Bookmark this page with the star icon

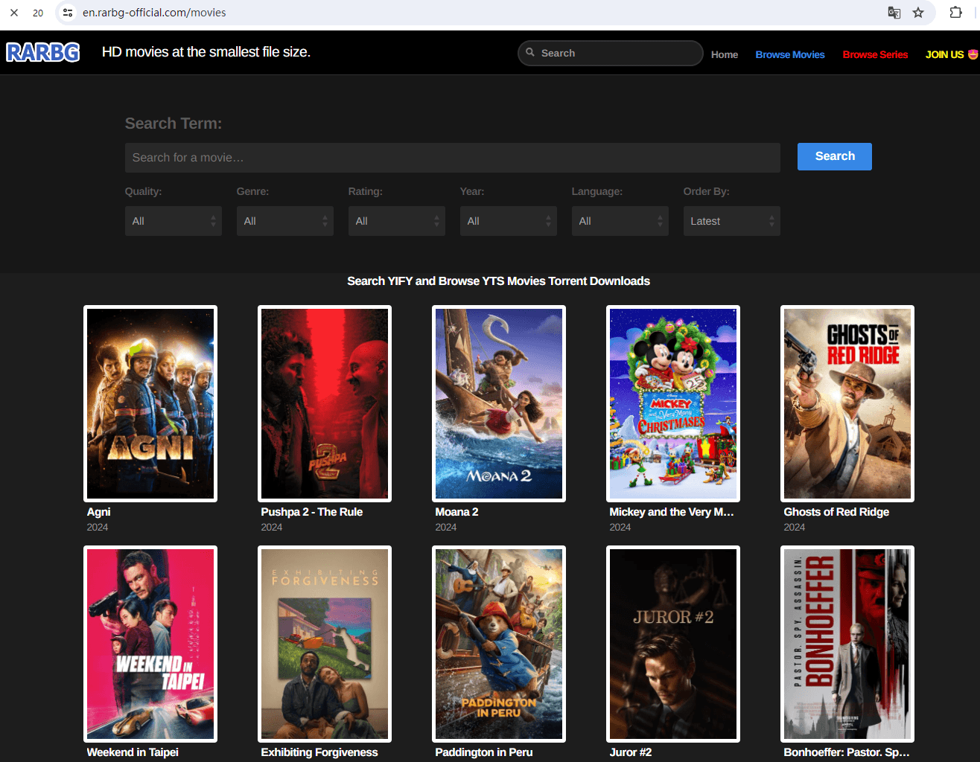[918, 13]
